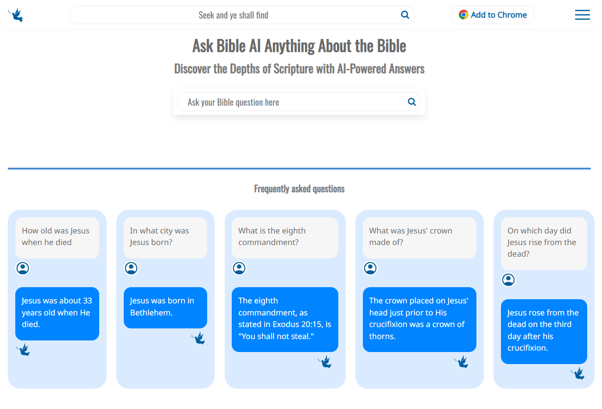Click the dove icon under the resurrection answer
This screenshot has width=602, height=409.
click(x=578, y=373)
